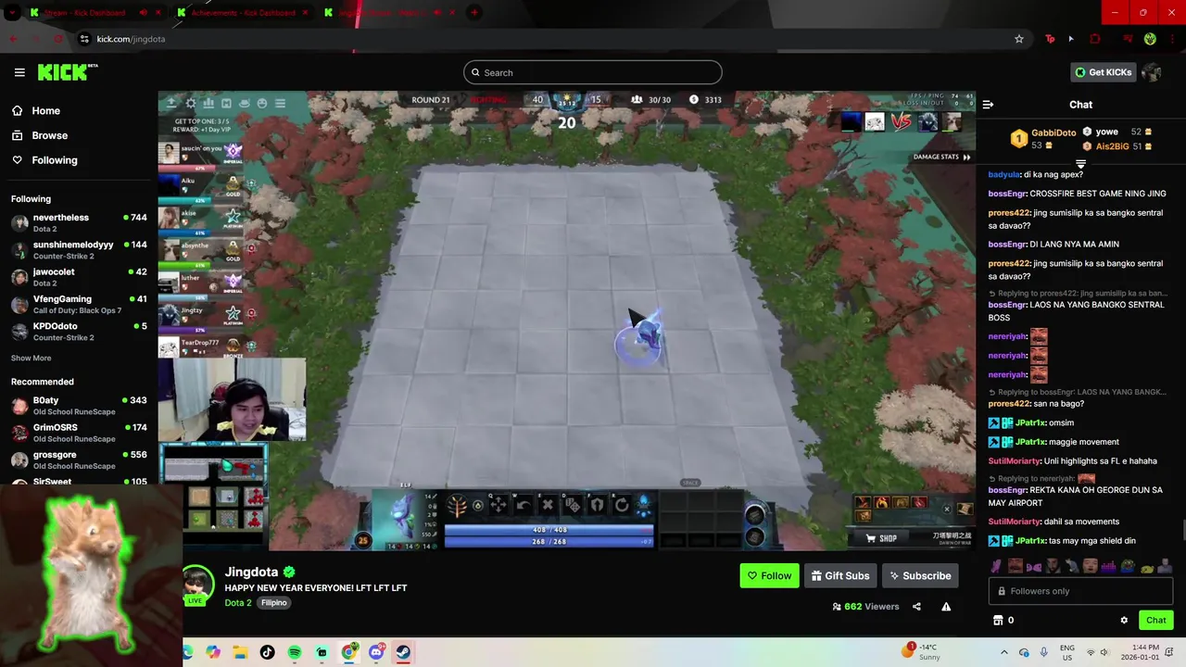Open user avatar menu in header

coord(1152,72)
